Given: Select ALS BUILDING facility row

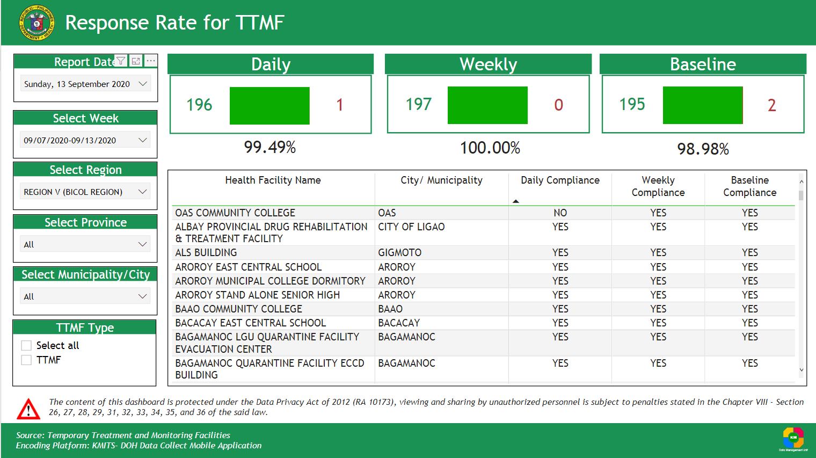Looking at the screenshot, I should 483,252.
